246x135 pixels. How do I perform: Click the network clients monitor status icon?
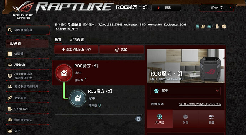210,26
